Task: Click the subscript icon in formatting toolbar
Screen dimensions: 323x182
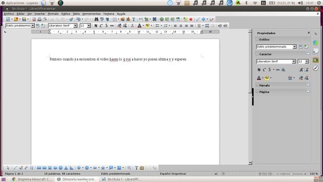Action: [x=125, y=26]
